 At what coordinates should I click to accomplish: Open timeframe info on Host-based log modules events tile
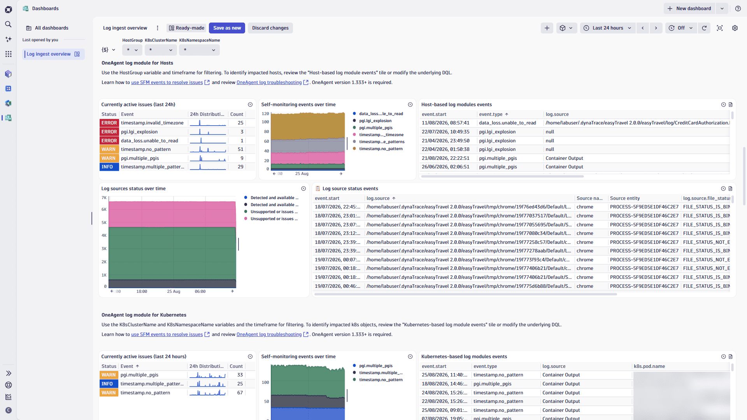724,105
